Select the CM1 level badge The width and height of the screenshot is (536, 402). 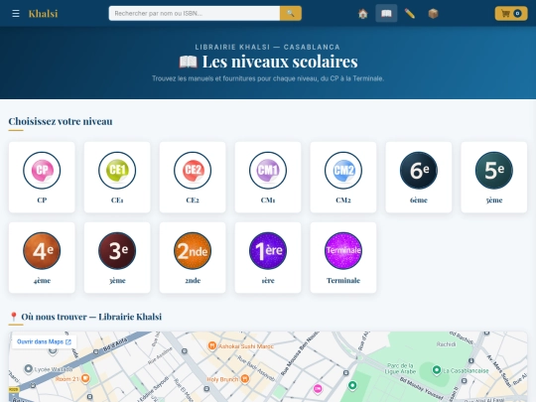pyautogui.click(x=268, y=171)
